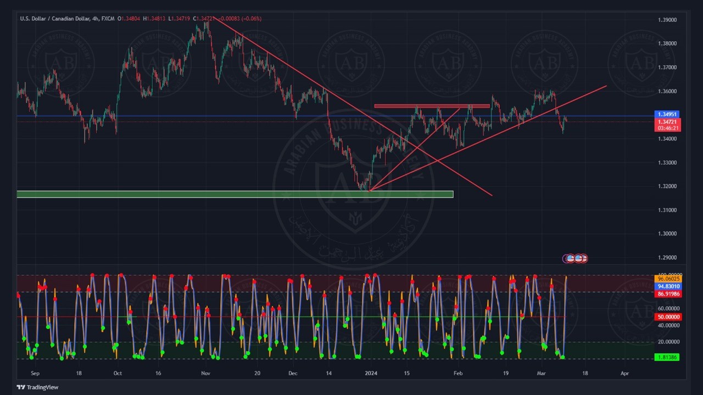Click the 40.00000 oscillator axis label
The height and width of the screenshot is (395, 703).
pyautogui.click(x=668, y=325)
